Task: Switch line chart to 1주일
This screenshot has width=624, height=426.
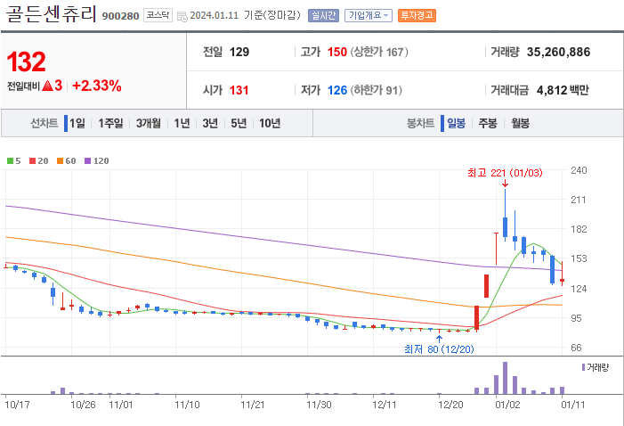Action: tap(110, 123)
